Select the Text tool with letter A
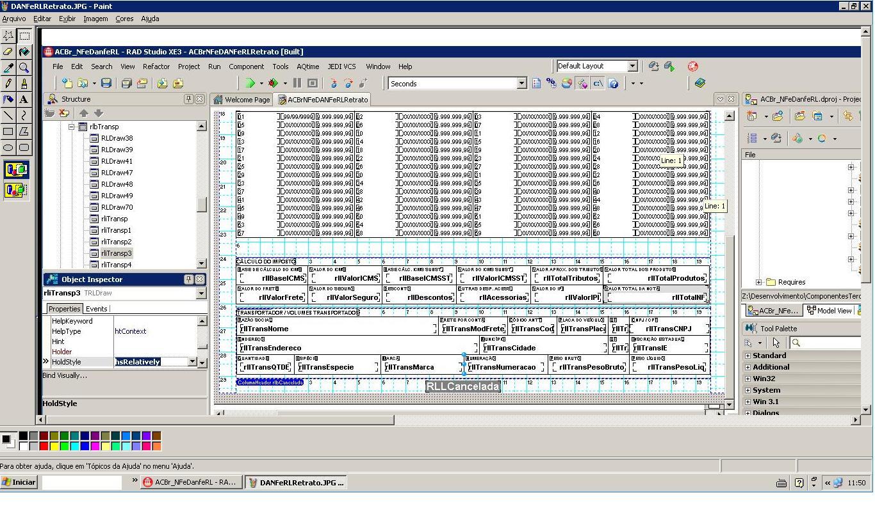This screenshot has height=509, width=875. click(24, 100)
